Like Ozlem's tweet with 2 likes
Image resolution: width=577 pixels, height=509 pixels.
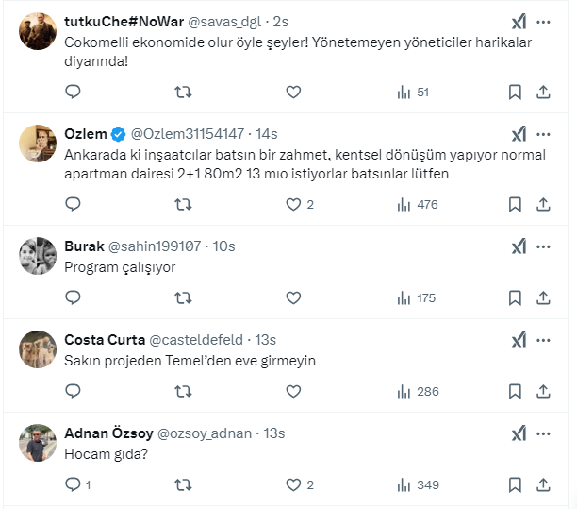[293, 204]
